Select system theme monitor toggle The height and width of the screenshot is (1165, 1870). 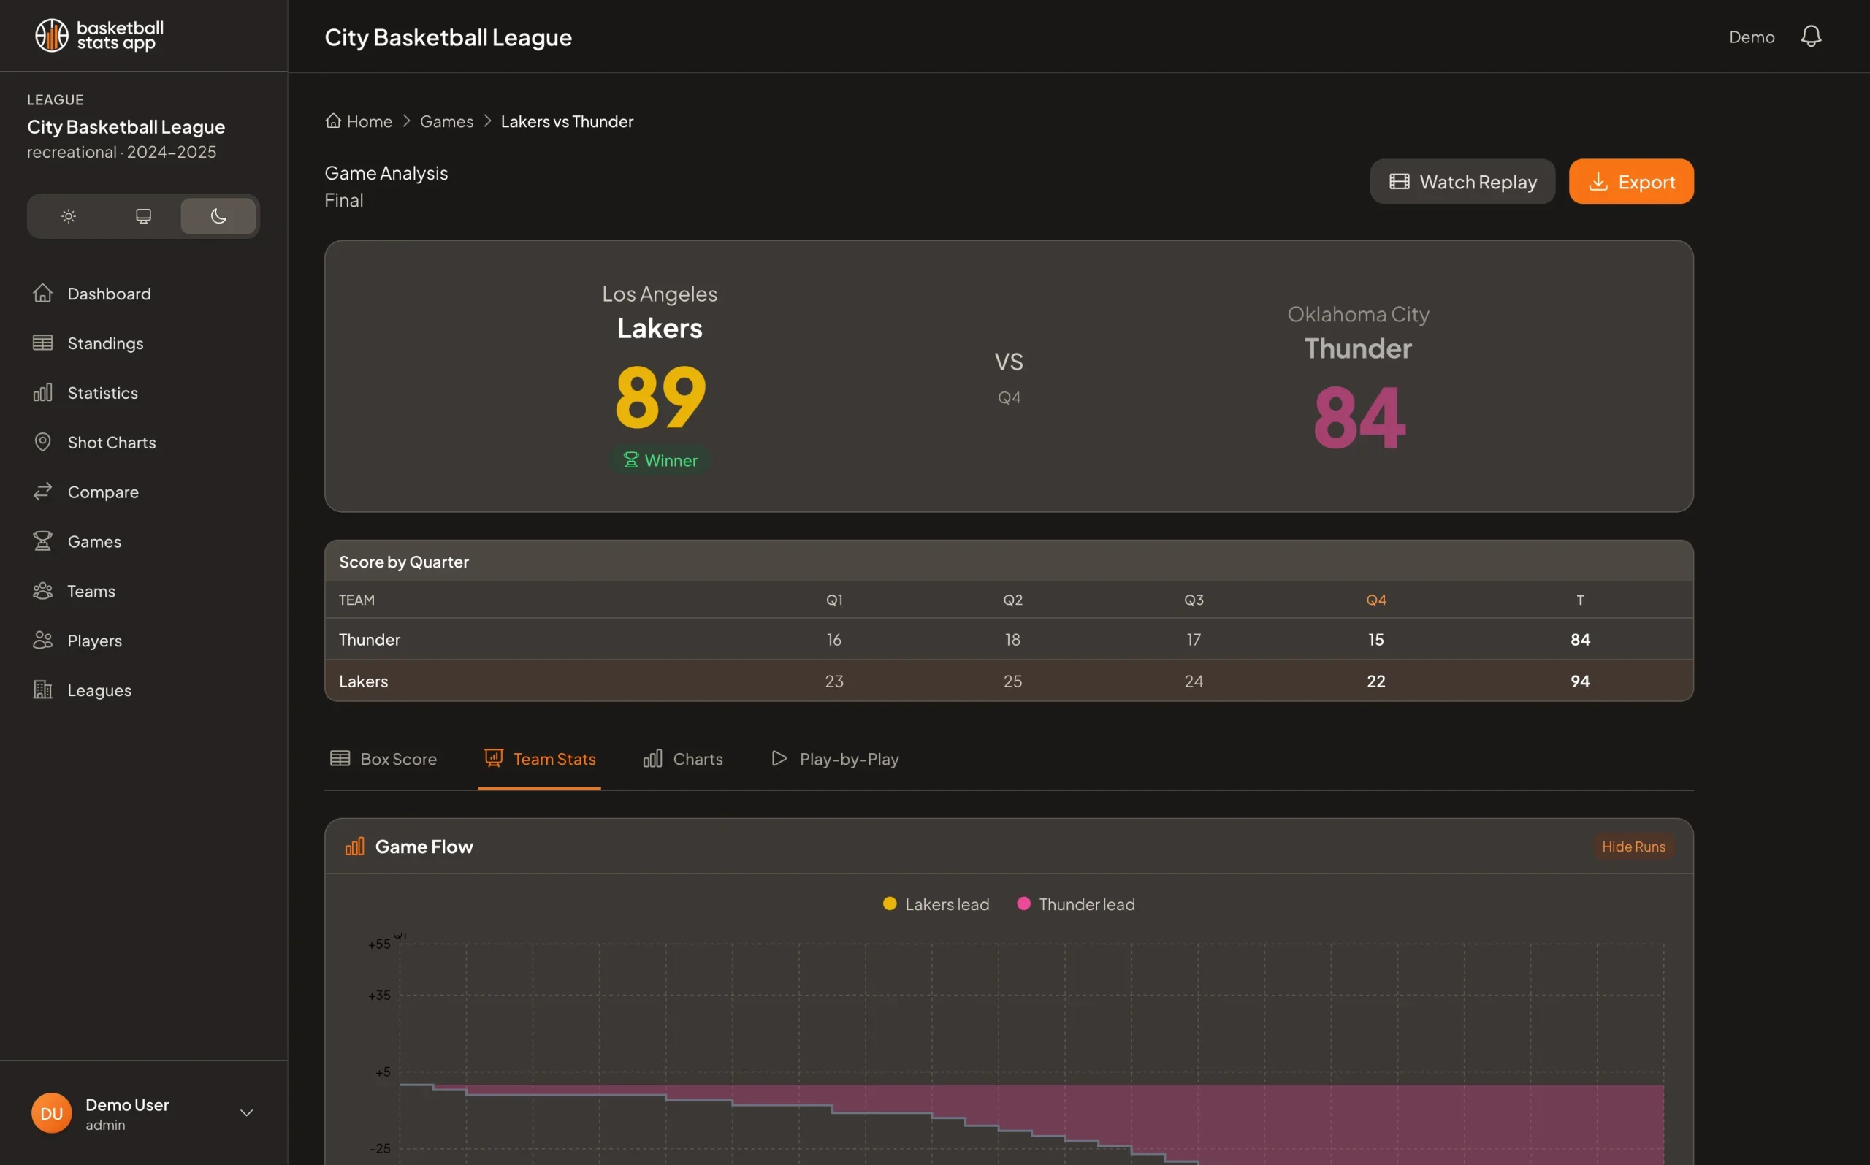pos(143,215)
